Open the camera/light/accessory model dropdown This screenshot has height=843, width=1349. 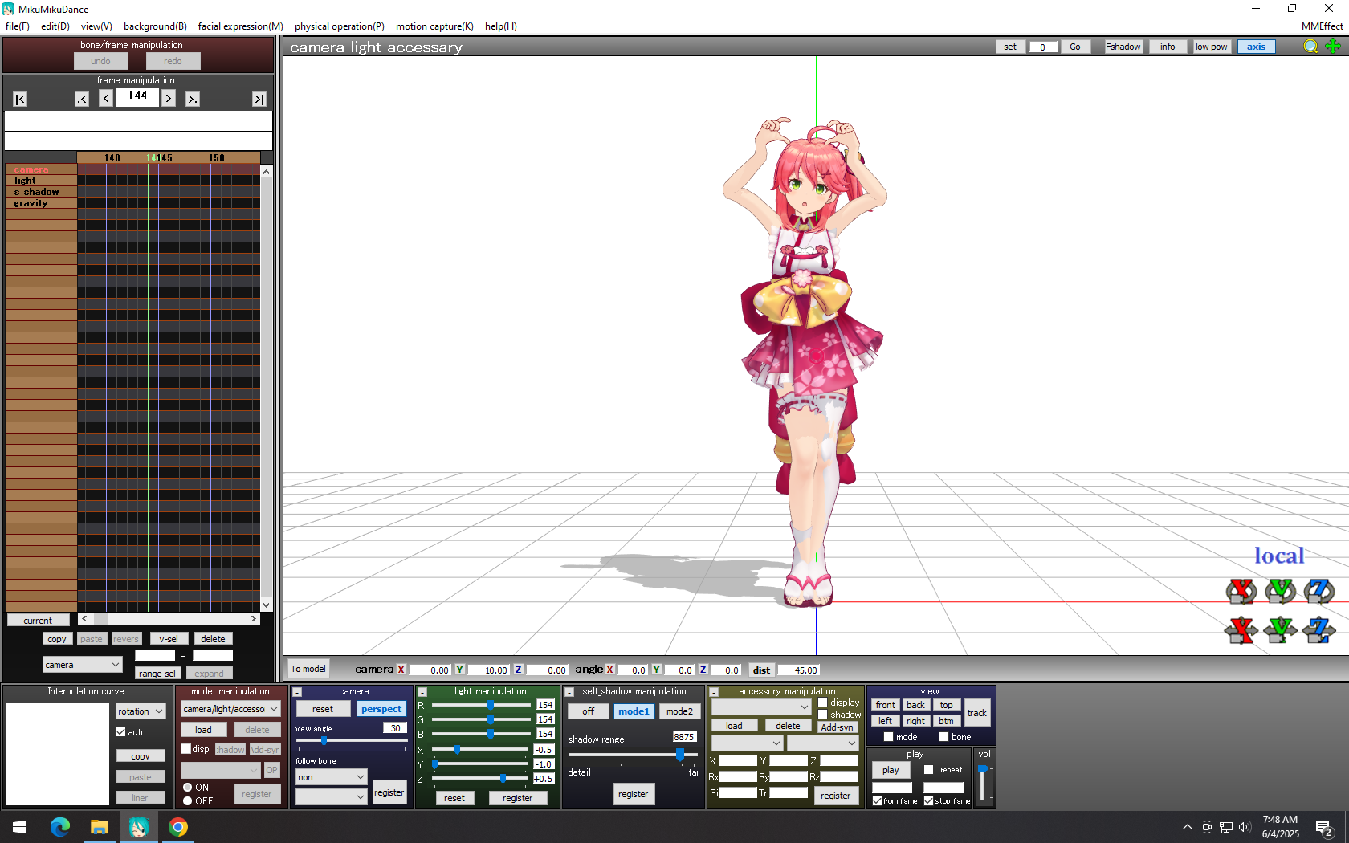click(x=231, y=709)
